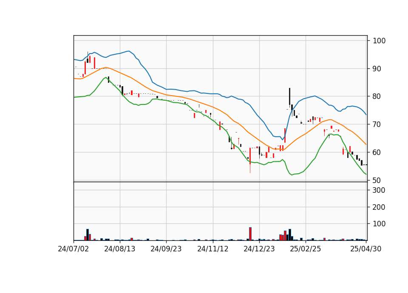This screenshot has width=408, height=293.
Task: Click the 24/09/23 date label
Action: click(166, 249)
